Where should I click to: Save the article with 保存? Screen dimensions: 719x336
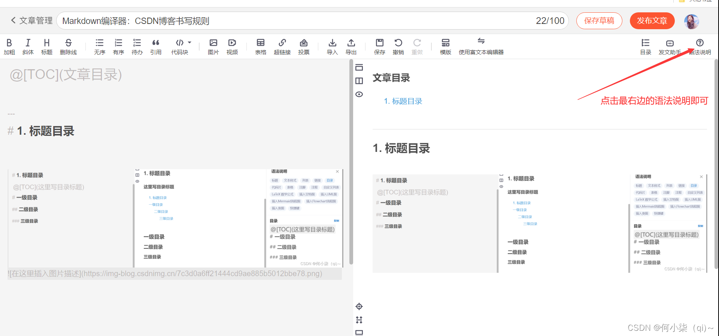click(380, 47)
